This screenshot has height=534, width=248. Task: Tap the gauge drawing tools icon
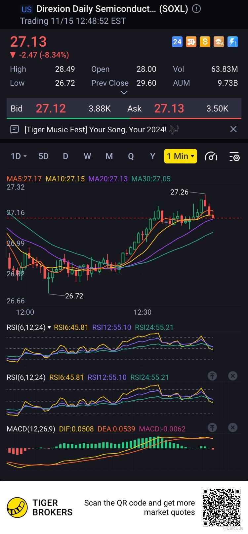211,156
